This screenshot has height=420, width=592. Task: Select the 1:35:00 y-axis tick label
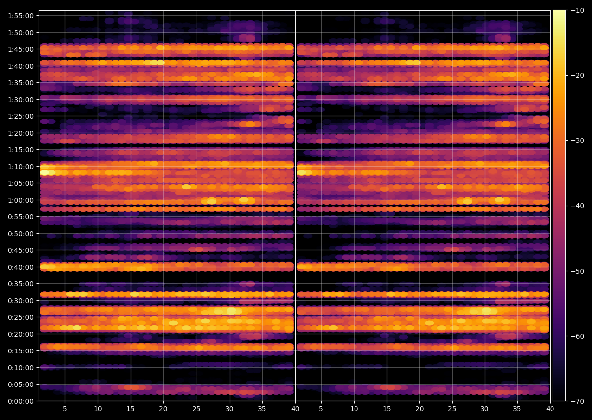click(21, 83)
